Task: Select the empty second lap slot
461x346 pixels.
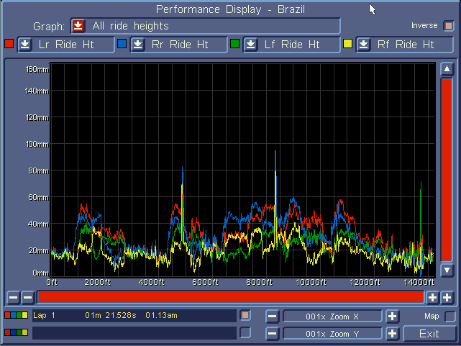Action: (x=134, y=333)
